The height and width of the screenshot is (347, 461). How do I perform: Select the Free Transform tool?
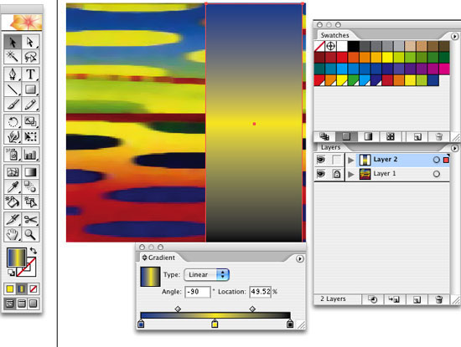(30, 136)
